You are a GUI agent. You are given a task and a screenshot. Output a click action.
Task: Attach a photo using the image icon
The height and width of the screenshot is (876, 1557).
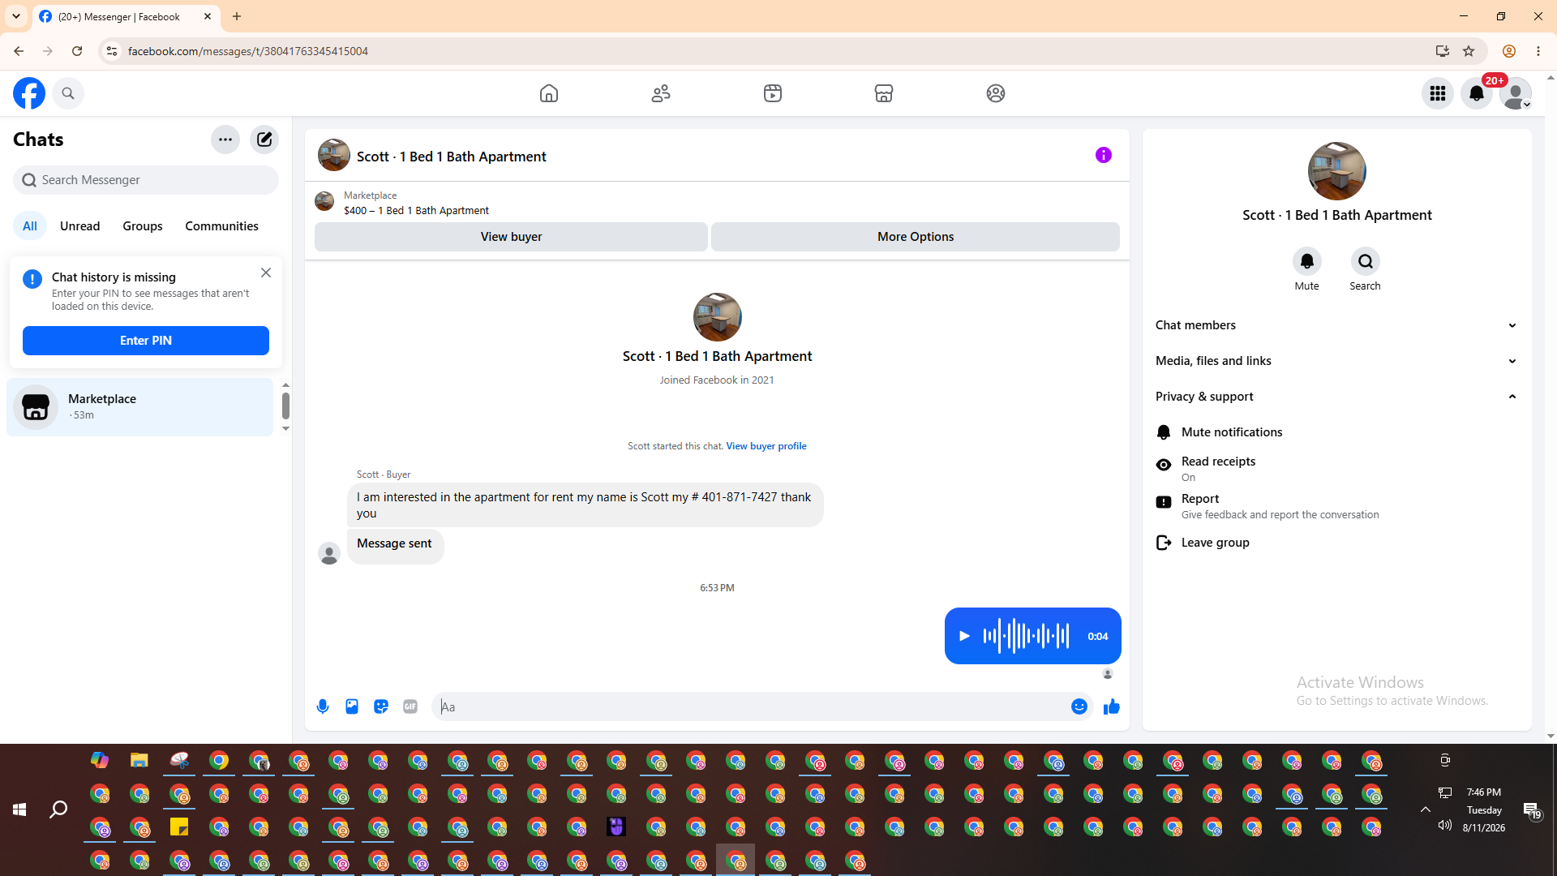[352, 706]
